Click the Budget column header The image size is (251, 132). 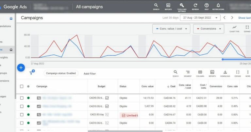coord(102,86)
